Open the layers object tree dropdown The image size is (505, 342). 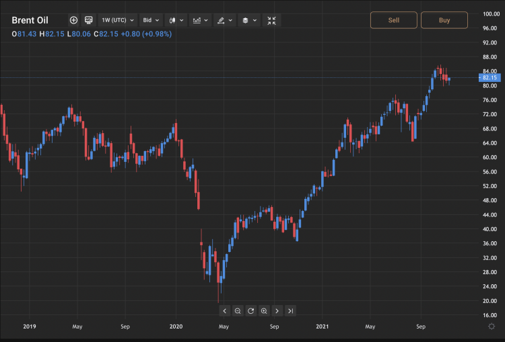pyautogui.click(x=249, y=20)
